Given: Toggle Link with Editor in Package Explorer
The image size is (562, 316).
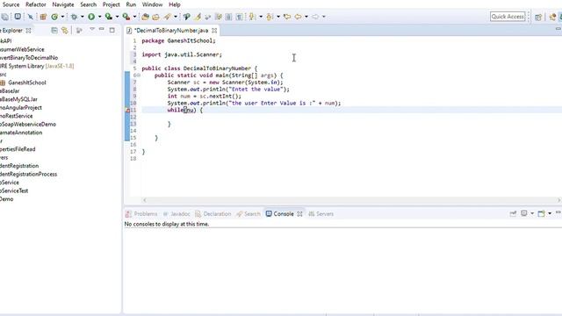Looking at the screenshot, I should click(x=65, y=31).
